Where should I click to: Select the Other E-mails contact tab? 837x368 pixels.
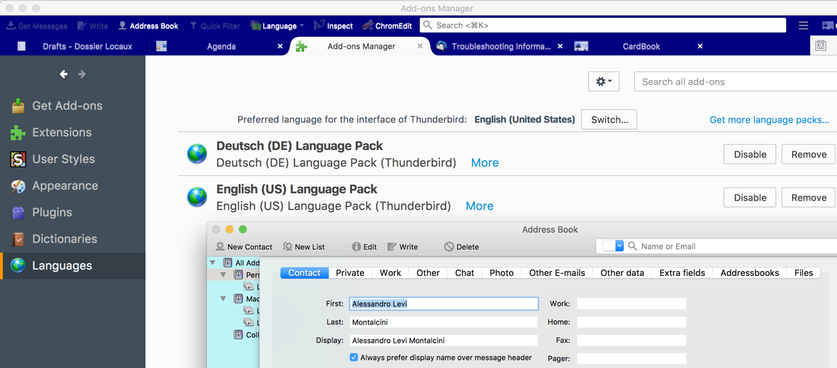[x=557, y=273]
